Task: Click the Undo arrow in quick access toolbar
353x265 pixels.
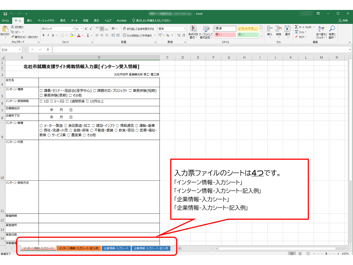Action: point(11,14)
